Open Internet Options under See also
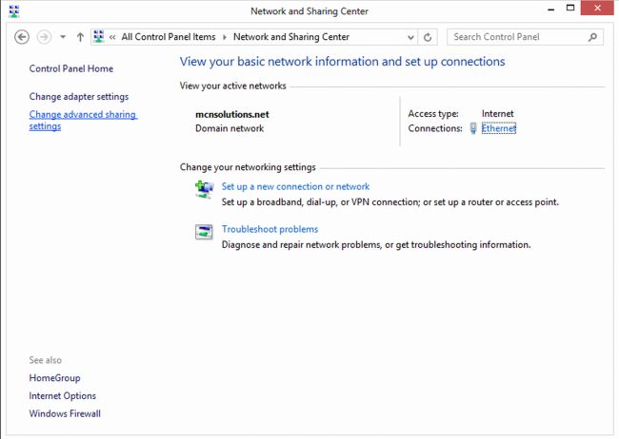 [x=62, y=395]
